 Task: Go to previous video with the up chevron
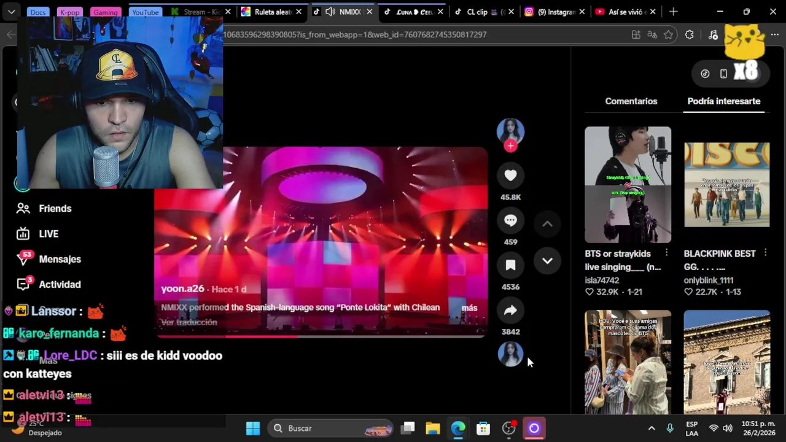pyautogui.click(x=547, y=224)
